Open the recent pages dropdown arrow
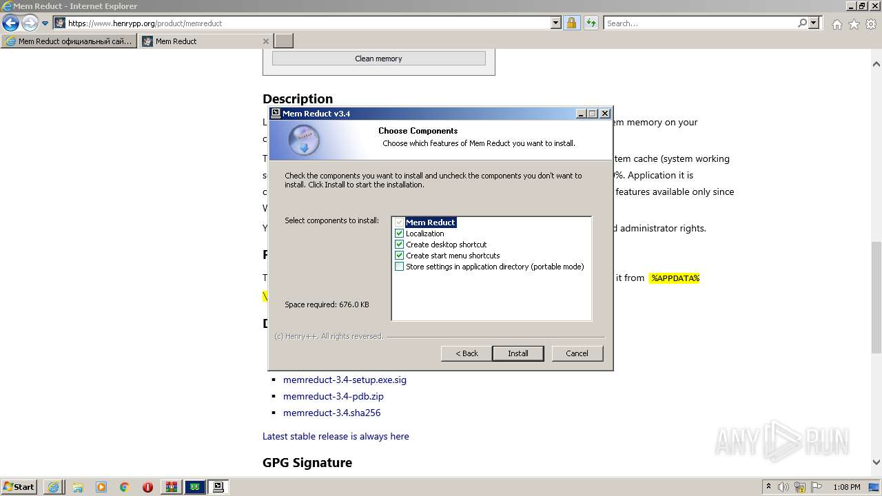 [x=45, y=23]
